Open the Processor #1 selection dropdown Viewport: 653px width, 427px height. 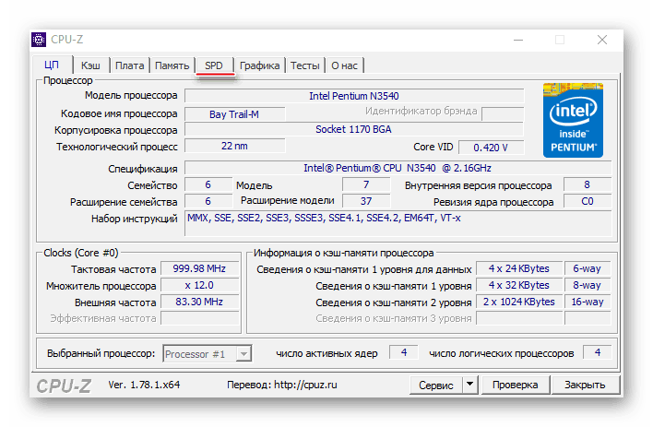(x=207, y=353)
